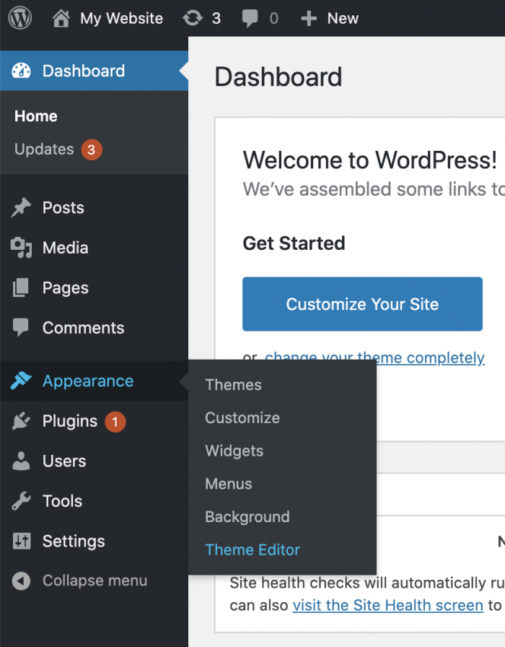Open the My Website site link
The height and width of the screenshot is (647, 505).
pos(122,19)
